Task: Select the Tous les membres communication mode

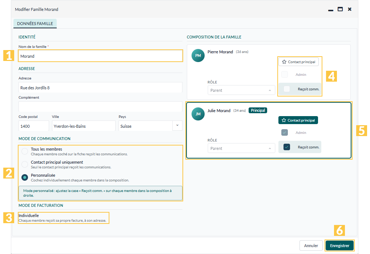Action: (x=25, y=151)
